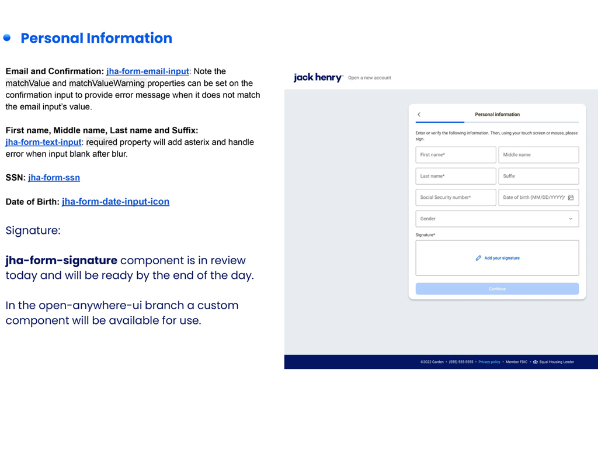
Task: Select the blue bullet beside Personal Information heading
Action: coord(7,38)
